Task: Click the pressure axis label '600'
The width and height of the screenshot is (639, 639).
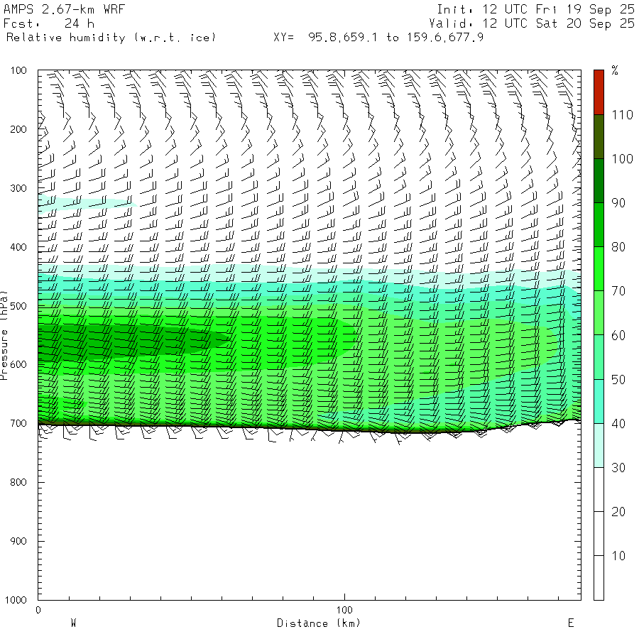Action: click(x=18, y=365)
